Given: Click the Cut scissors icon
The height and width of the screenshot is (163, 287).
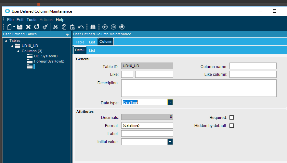Looking at the screenshot, I should point(56,27).
